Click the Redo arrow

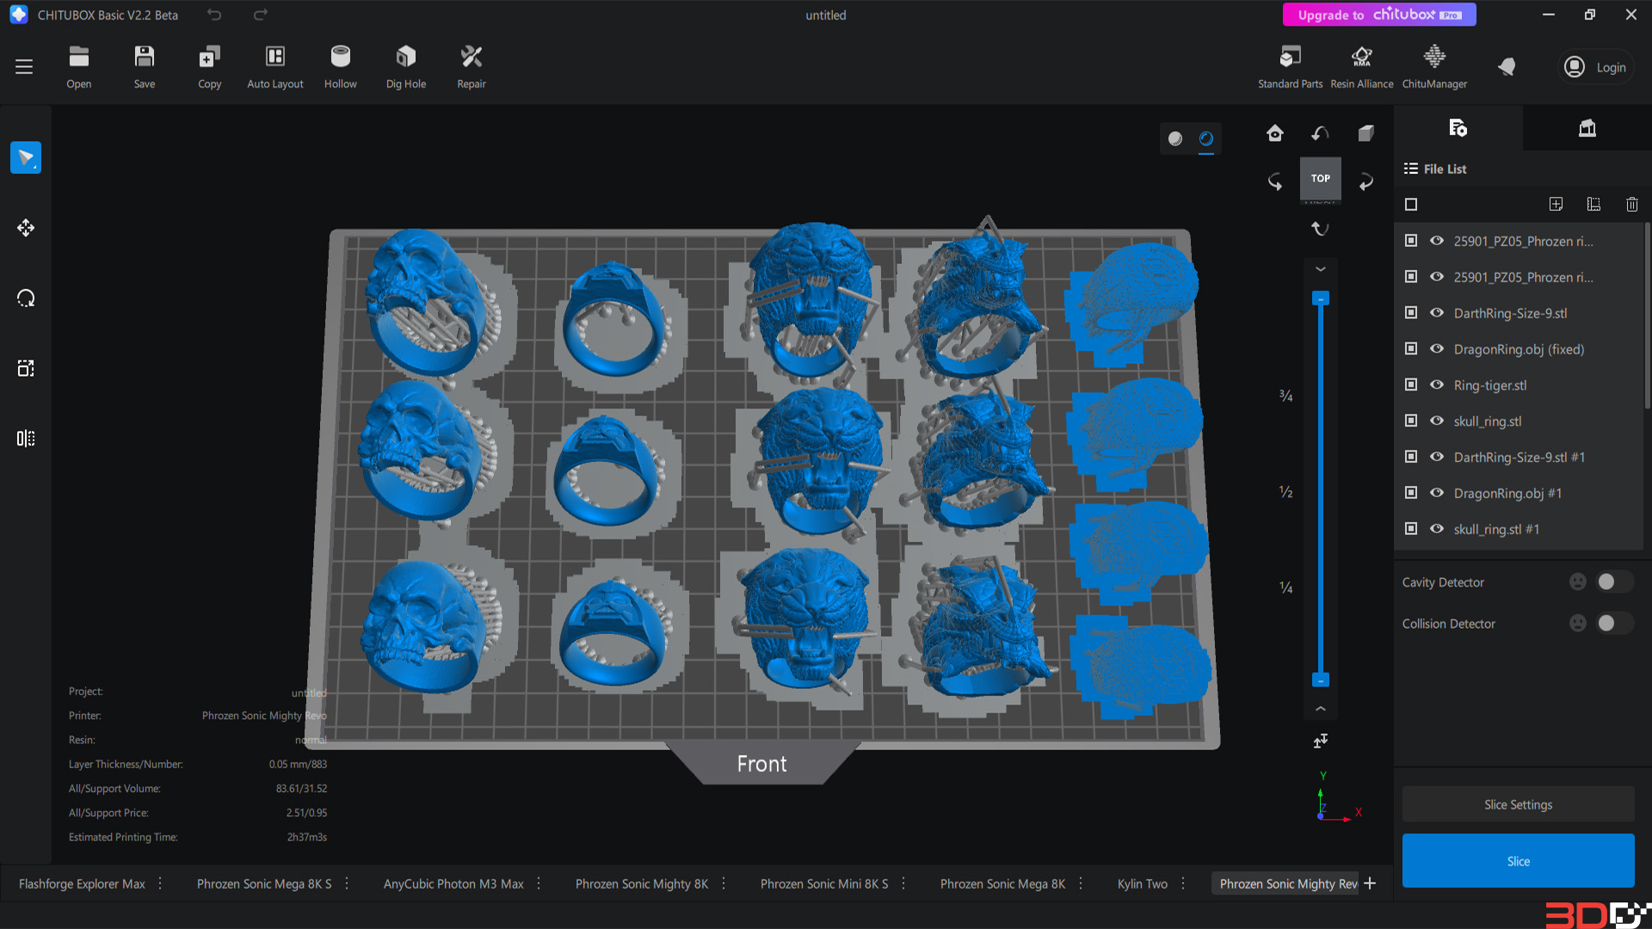click(261, 15)
